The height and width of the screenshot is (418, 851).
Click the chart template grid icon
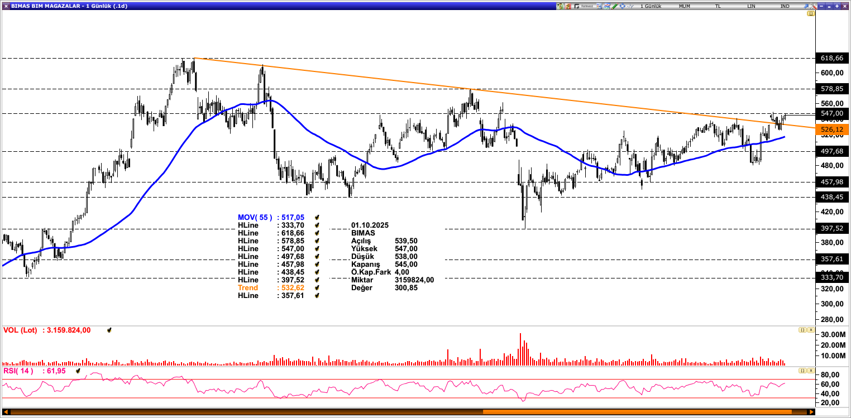pyautogui.click(x=599, y=6)
